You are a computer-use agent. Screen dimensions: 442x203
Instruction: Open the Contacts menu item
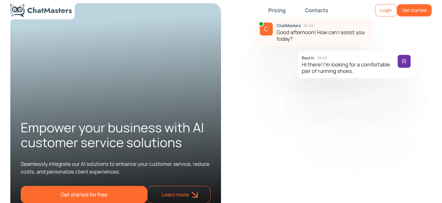[x=316, y=10]
